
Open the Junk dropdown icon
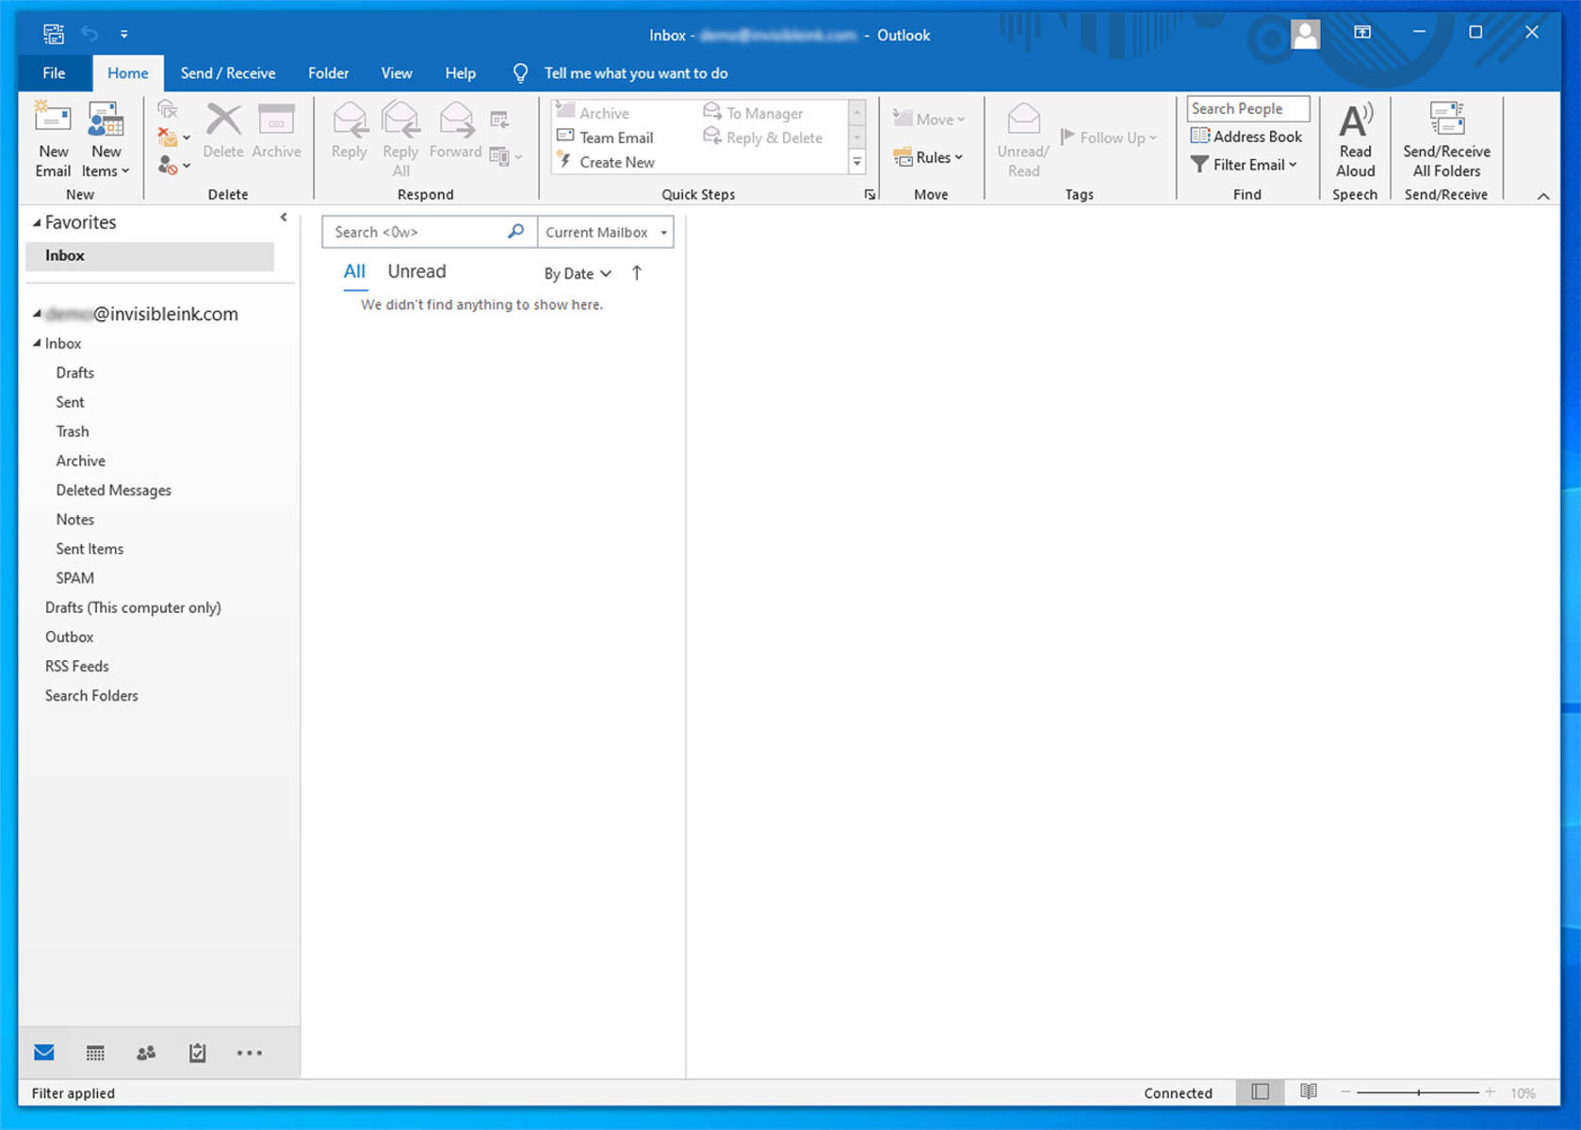click(173, 166)
